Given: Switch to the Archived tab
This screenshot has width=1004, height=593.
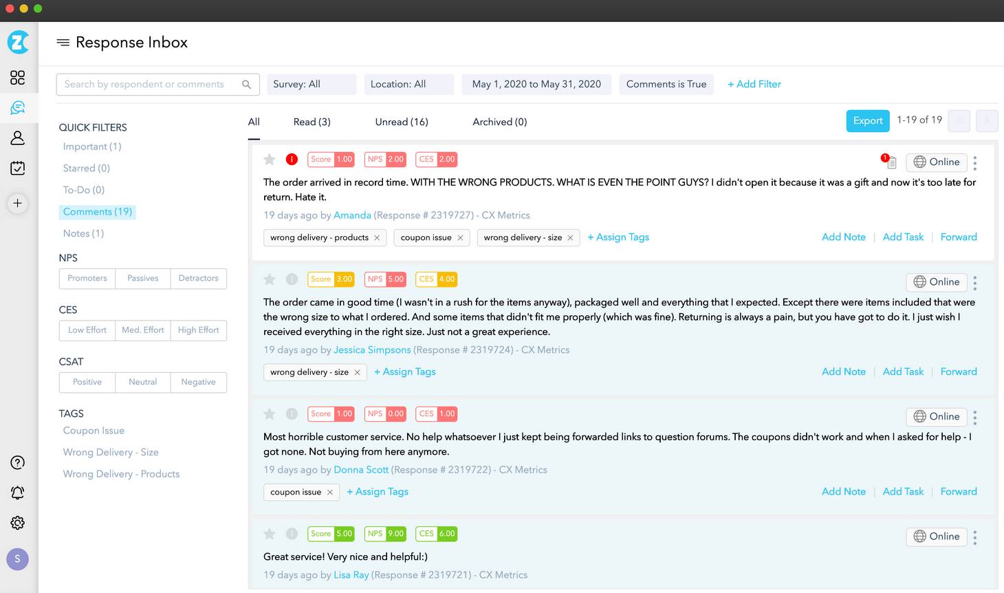Looking at the screenshot, I should pos(499,122).
